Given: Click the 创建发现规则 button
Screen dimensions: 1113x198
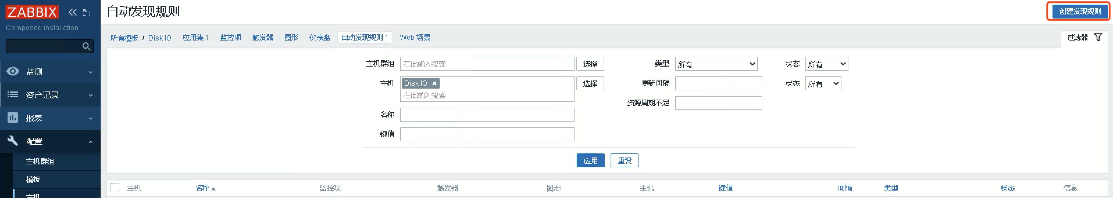Looking at the screenshot, I should coord(1079,11).
